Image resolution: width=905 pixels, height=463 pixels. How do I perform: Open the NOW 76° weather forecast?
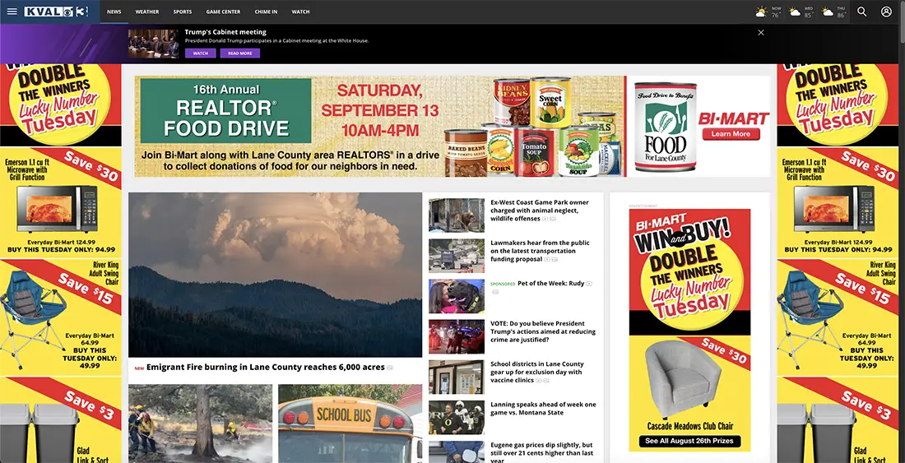click(x=768, y=12)
